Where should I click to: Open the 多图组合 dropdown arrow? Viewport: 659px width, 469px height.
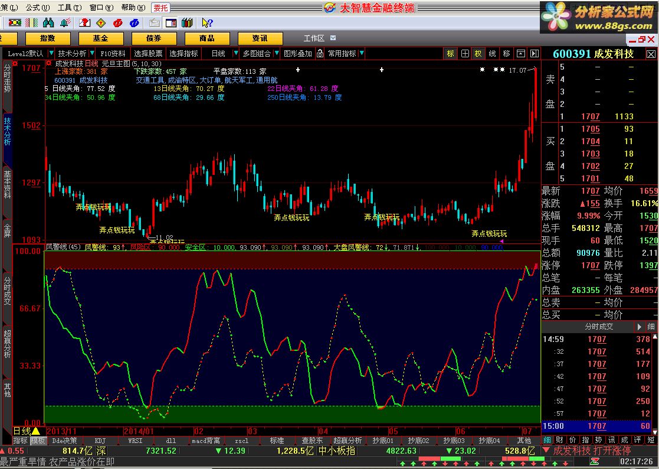pyautogui.click(x=277, y=53)
